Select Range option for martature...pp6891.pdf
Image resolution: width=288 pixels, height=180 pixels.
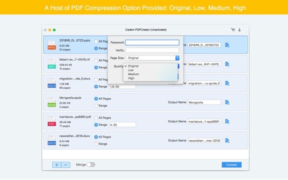[96, 125]
